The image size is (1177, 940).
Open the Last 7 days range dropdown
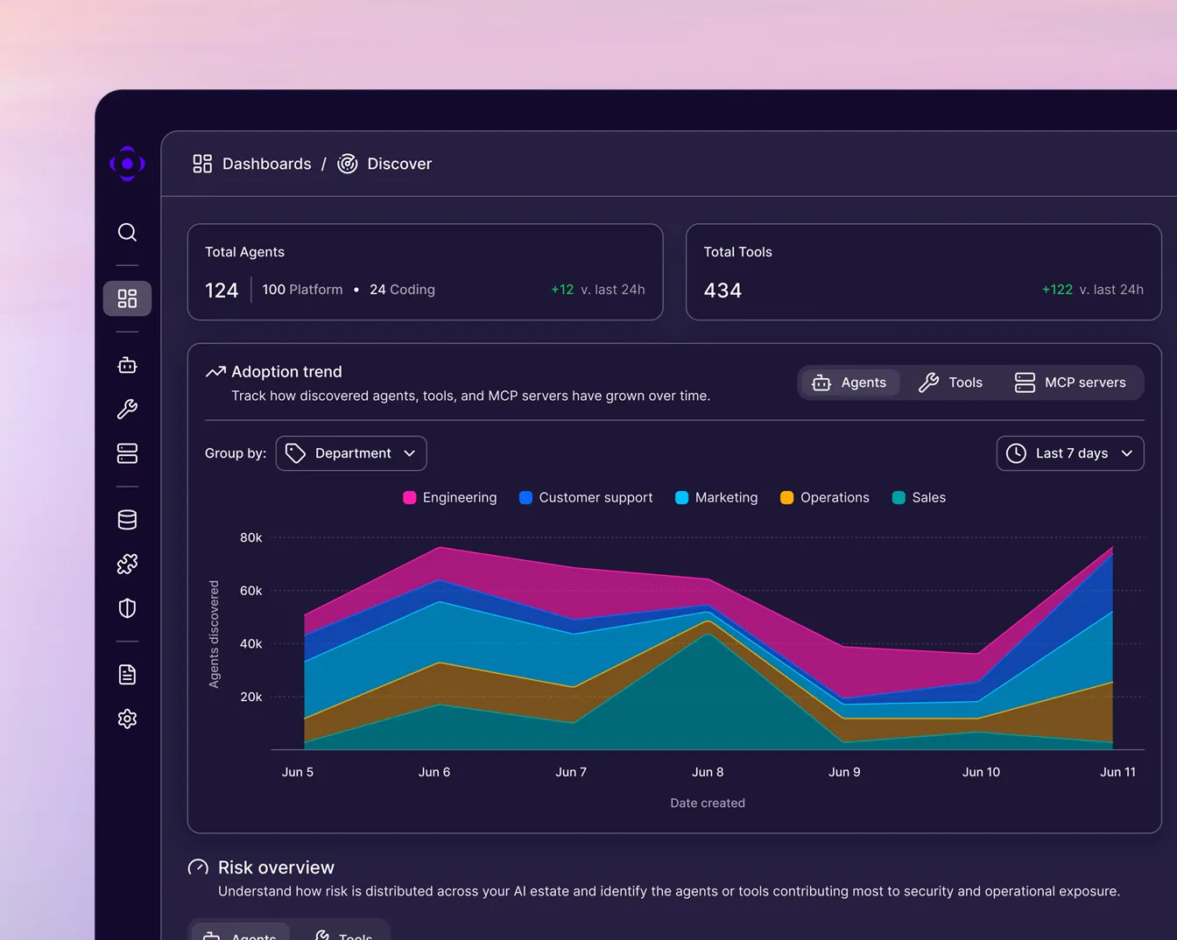[1070, 453]
